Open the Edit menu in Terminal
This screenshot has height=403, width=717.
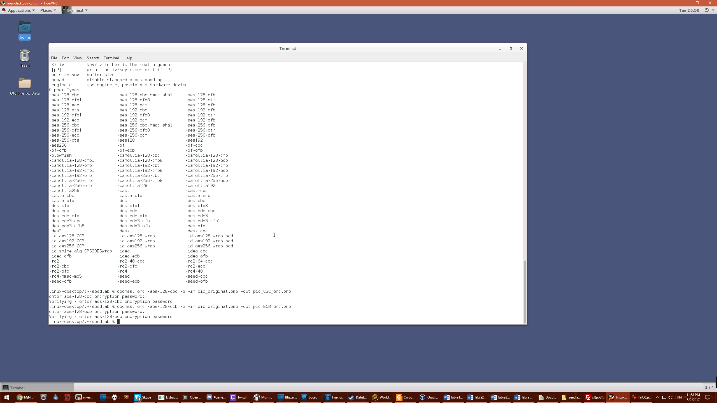(65, 58)
